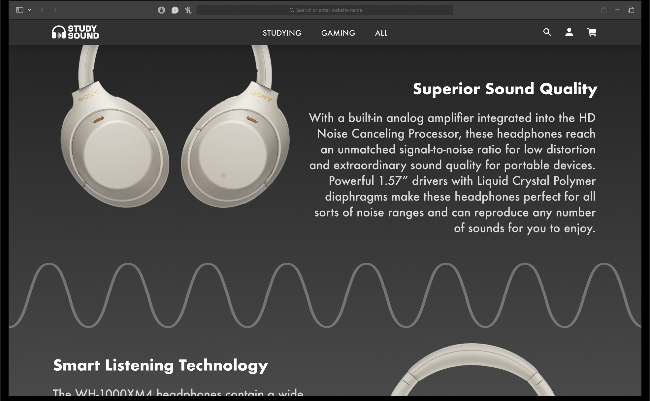Open the sidebar options chevron
This screenshot has height=401, width=650.
tap(30, 10)
